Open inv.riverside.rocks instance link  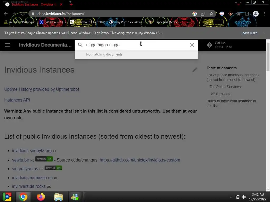(x=29, y=186)
